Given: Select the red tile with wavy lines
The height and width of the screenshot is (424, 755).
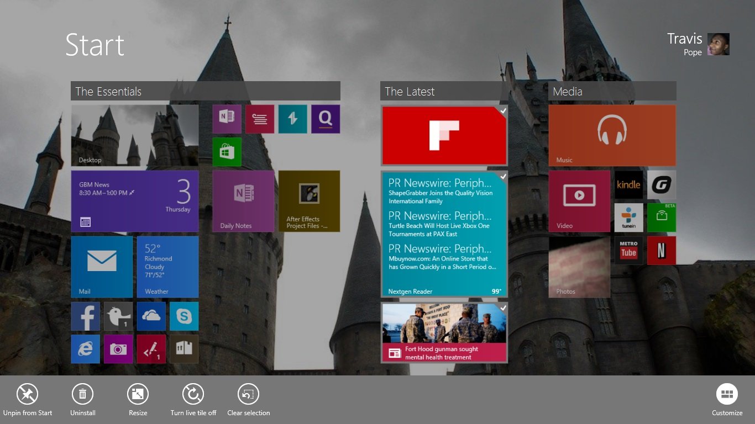Looking at the screenshot, I should (x=260, y=119).
